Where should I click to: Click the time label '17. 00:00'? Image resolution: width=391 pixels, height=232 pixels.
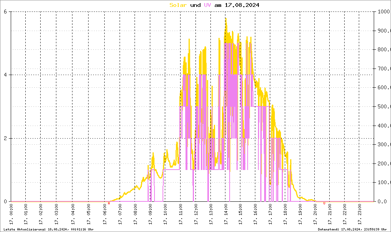tap(11, 214)
